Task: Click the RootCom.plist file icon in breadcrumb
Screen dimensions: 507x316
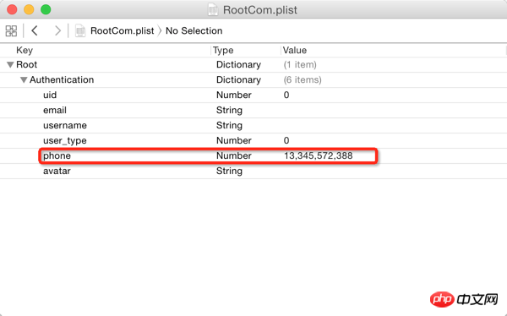Action: (80, 30)
